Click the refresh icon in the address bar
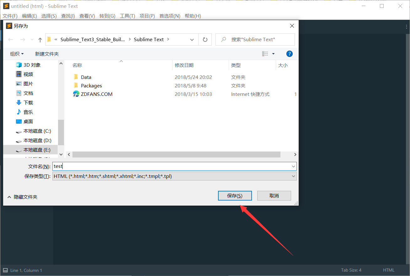 205,39
